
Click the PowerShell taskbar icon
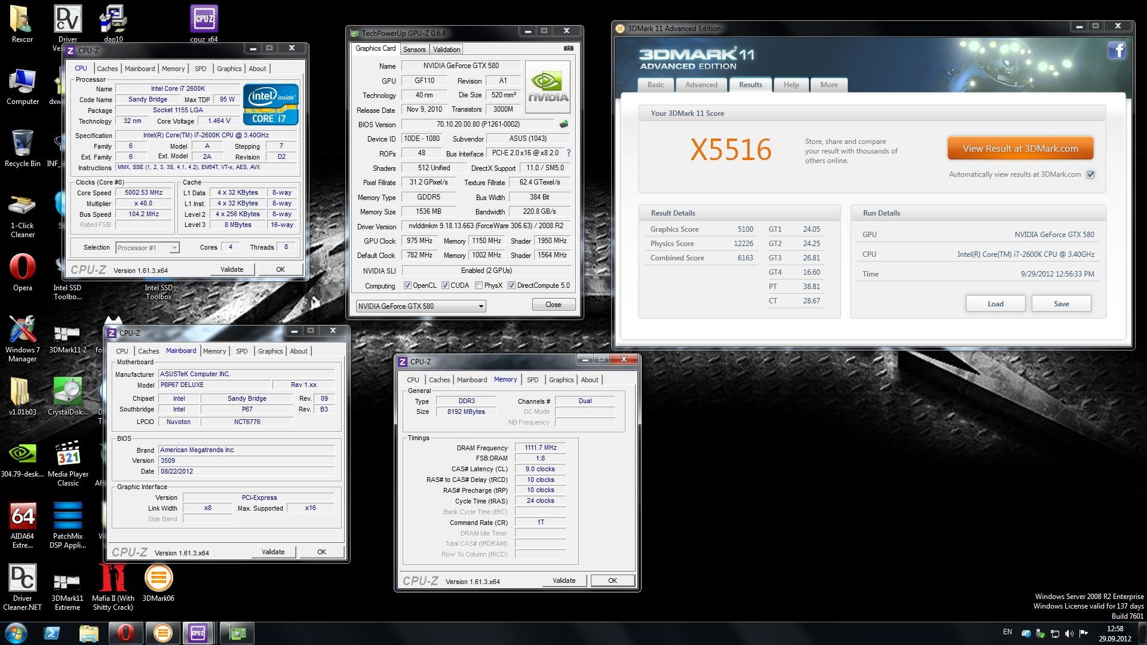click(52, 632)
